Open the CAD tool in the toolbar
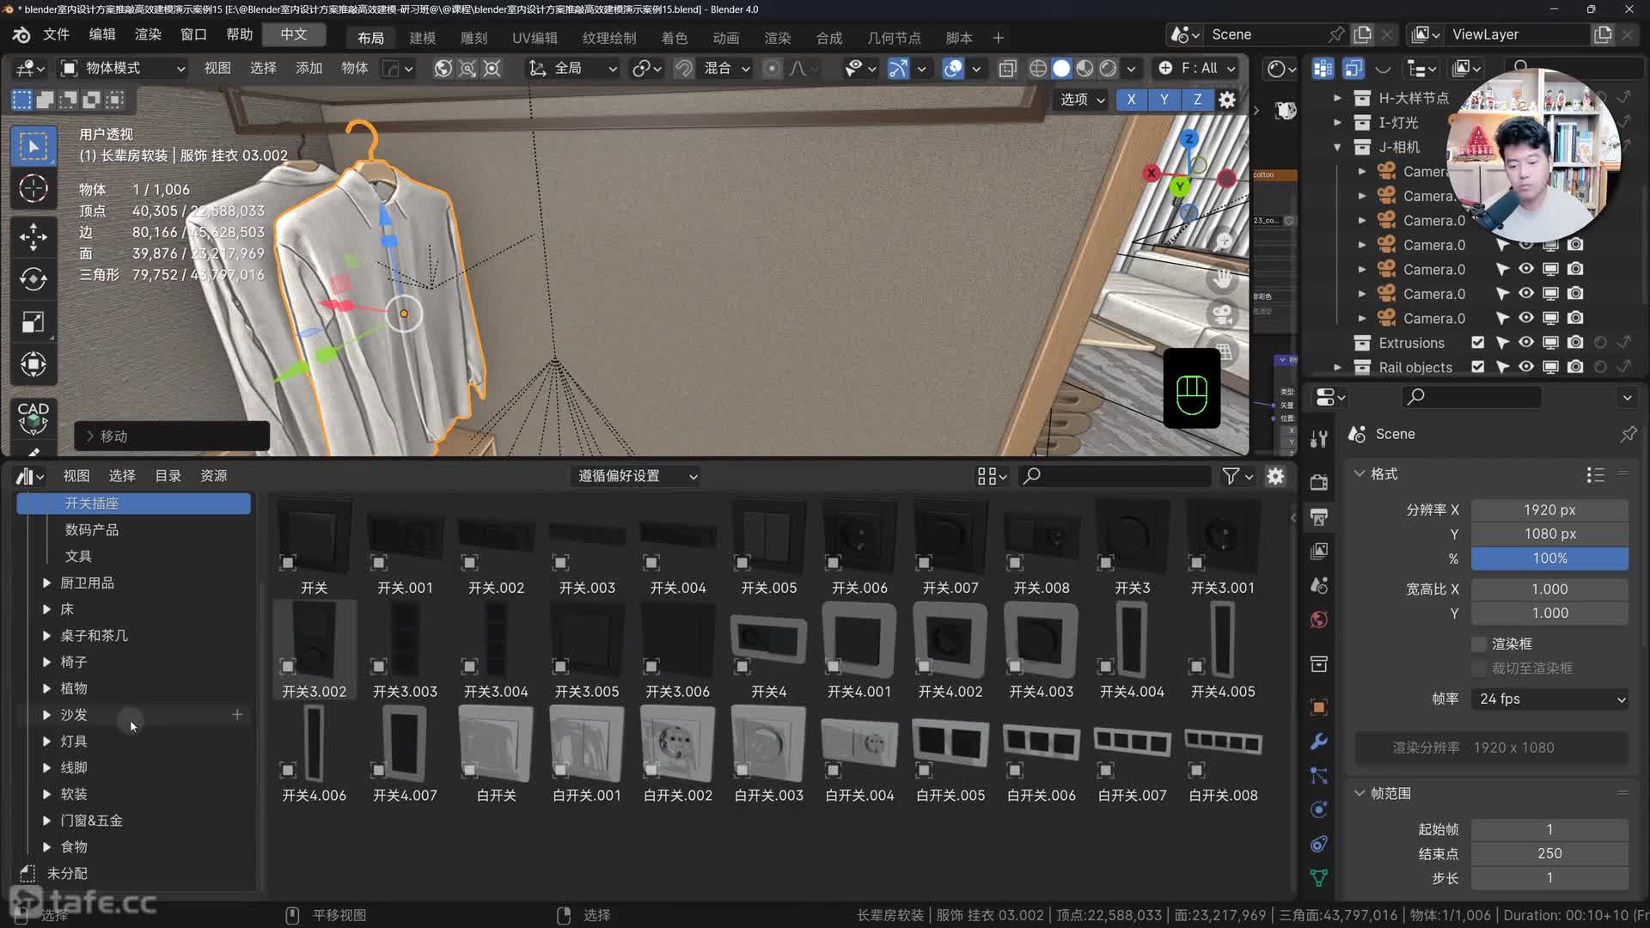The width and height of the screenshot is (1650, 928). [34, 417]
